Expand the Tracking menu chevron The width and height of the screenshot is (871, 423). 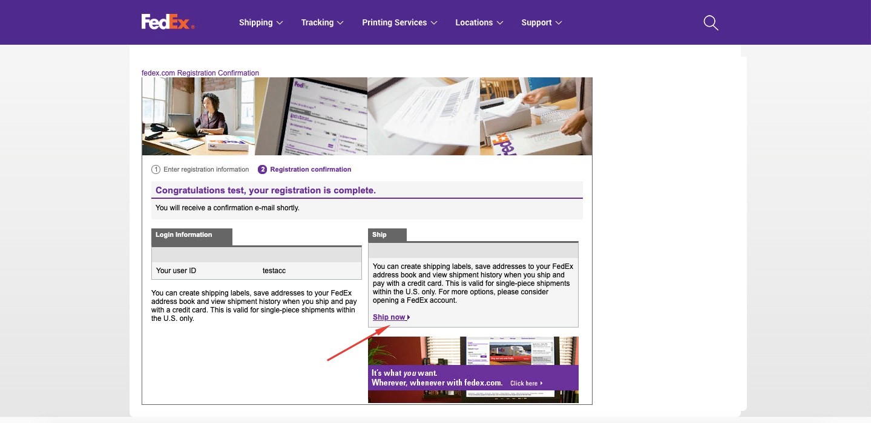coord(340,23)
